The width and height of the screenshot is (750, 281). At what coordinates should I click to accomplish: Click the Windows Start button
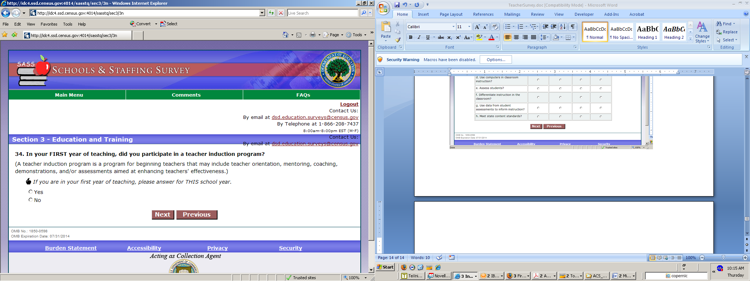(x=385, y=267)
